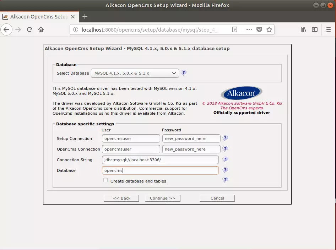Open page actions three-dot menu

249,29
